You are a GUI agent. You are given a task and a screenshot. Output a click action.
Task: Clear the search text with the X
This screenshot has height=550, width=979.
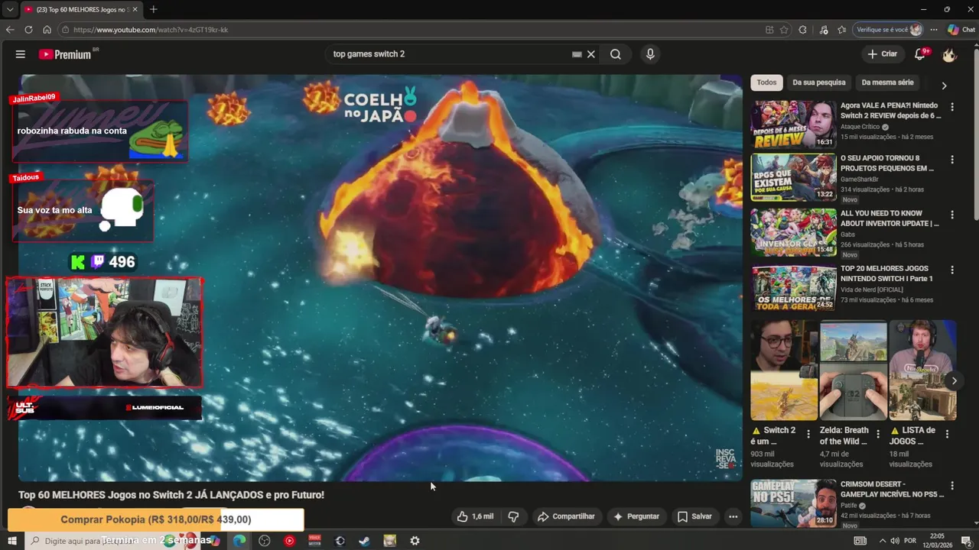coord(591,54)
